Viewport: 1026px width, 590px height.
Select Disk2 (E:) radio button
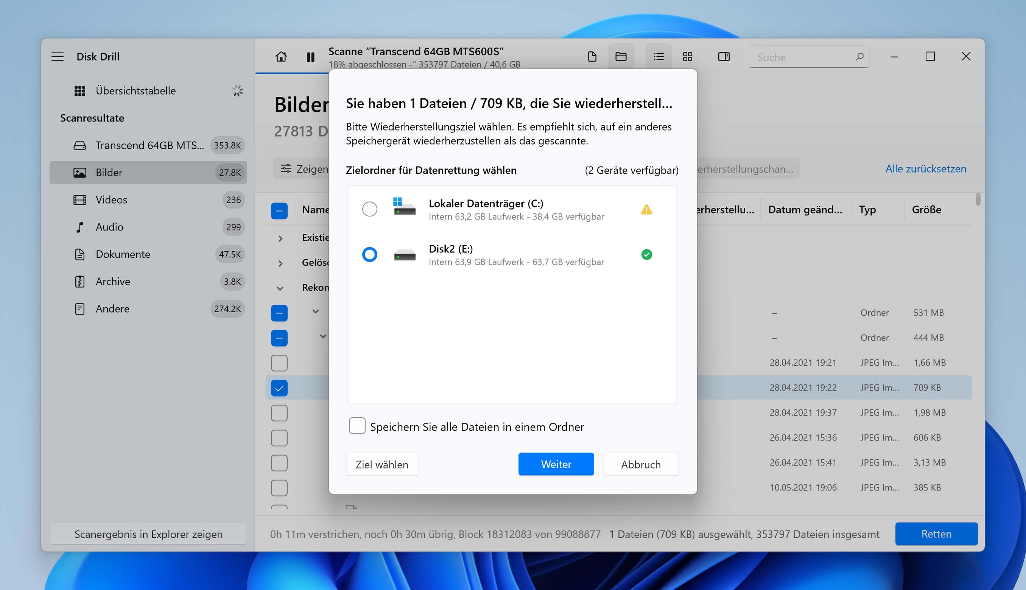[369, 254]
